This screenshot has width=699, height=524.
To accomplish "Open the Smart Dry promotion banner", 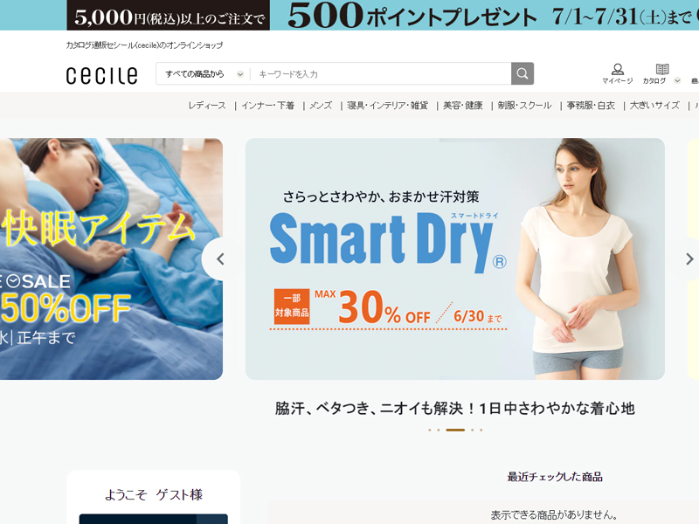I will [x=454, y=259].
